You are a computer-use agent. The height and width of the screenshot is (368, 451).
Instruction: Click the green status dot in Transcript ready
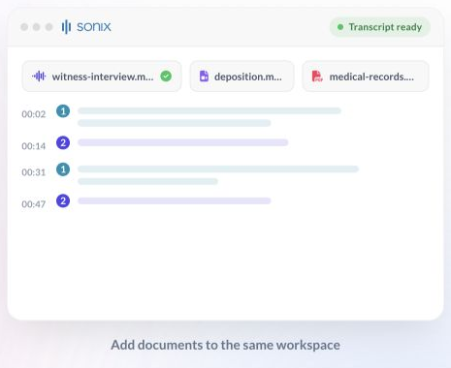340,27
